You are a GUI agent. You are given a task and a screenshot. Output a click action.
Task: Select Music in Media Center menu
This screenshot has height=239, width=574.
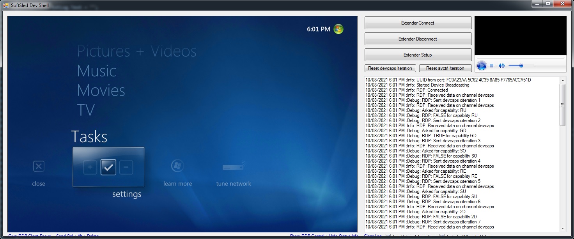pos(97,71)
